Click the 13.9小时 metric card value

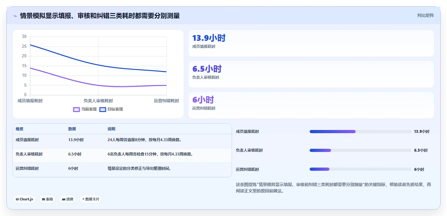209,38
